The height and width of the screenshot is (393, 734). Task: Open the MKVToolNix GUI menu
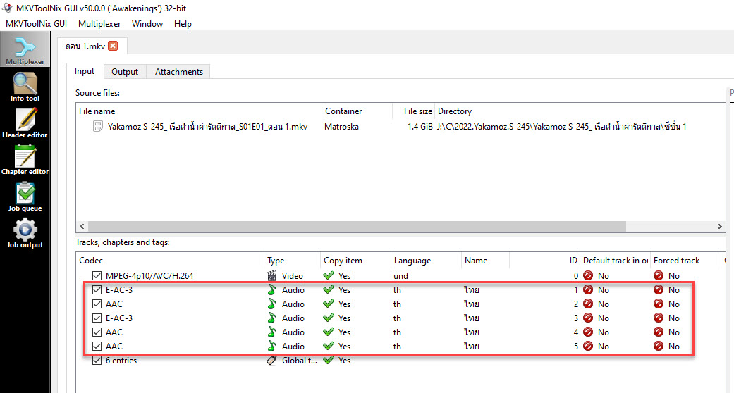tap(36, 24)
